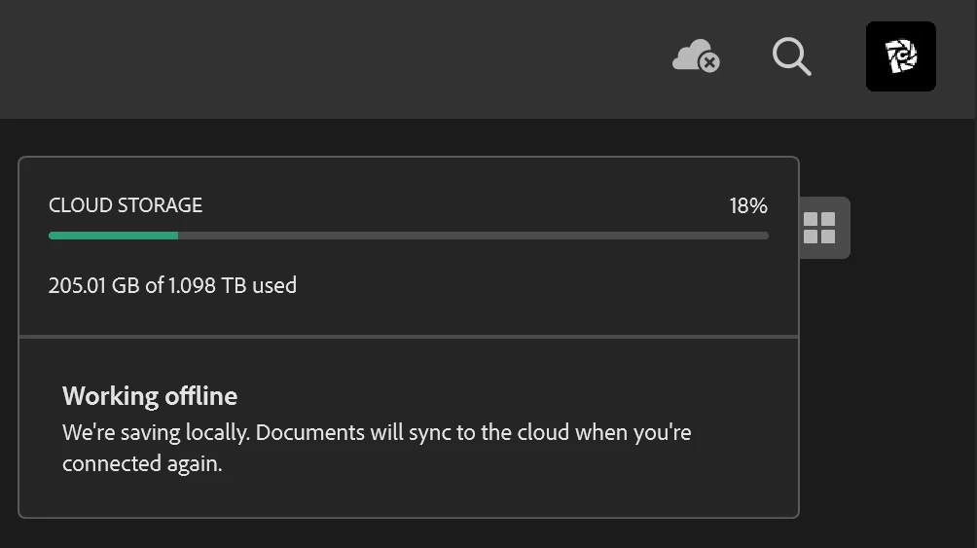Viewport: 977px width, 548px height.
Task: Click the green filled storage bar segment
Action: (x=113, y=236)
